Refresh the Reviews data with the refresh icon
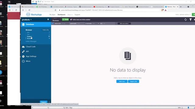195x109 pixels. (186, 19)
